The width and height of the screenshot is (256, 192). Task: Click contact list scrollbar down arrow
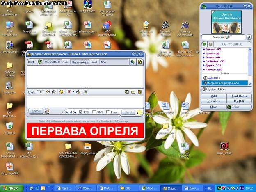coord(250,84)
